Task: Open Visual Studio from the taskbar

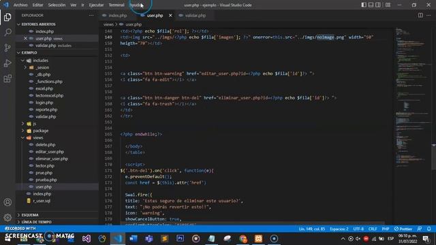Action: pyautogui.click(x=87, y=239)
